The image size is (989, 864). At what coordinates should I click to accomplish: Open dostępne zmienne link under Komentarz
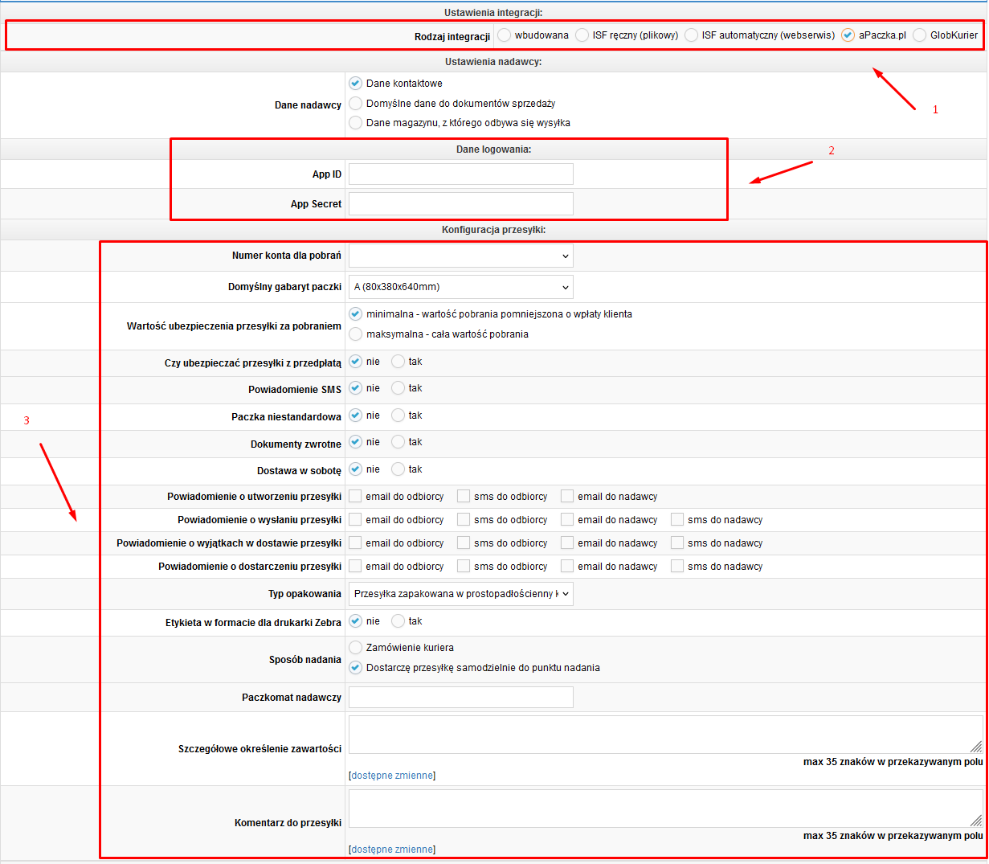click(x=393, y=850)
